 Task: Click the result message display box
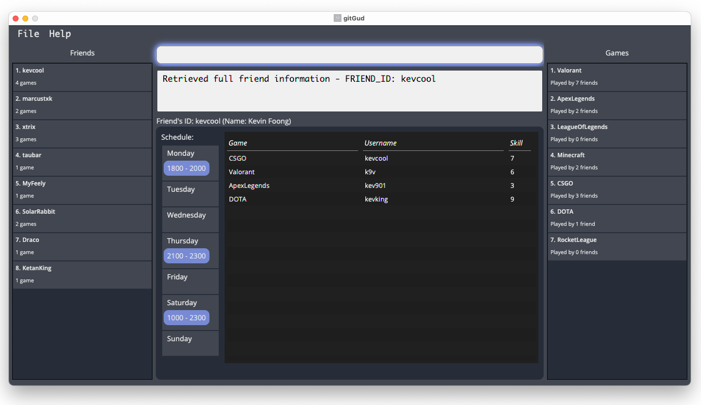pyautogui.click(x=349, y=91)
